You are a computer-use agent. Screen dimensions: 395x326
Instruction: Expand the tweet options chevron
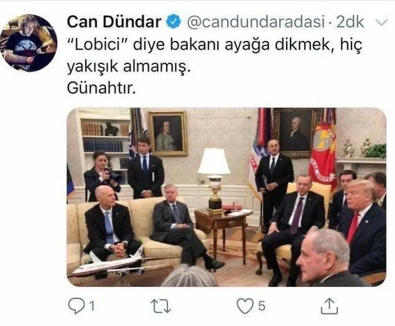382,22
